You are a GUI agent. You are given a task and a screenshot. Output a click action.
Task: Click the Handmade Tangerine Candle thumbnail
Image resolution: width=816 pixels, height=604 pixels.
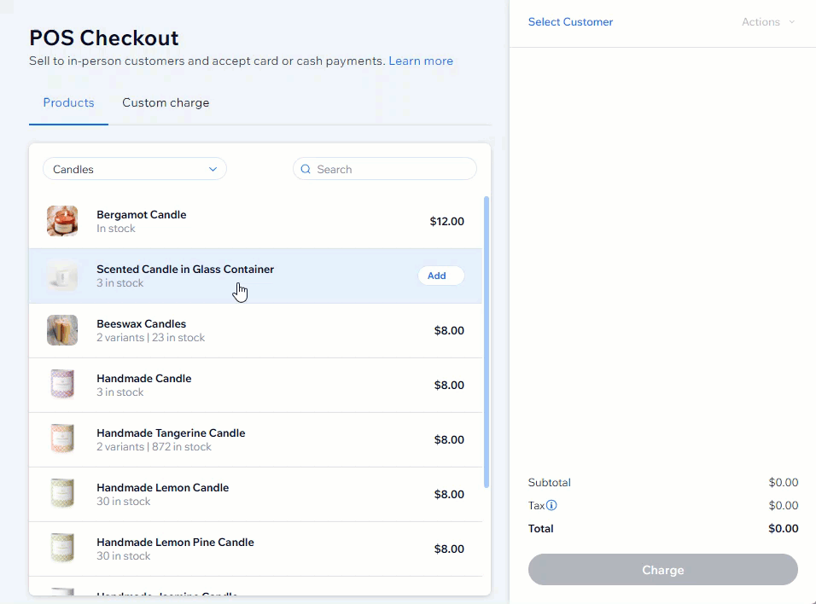[62, 439]
